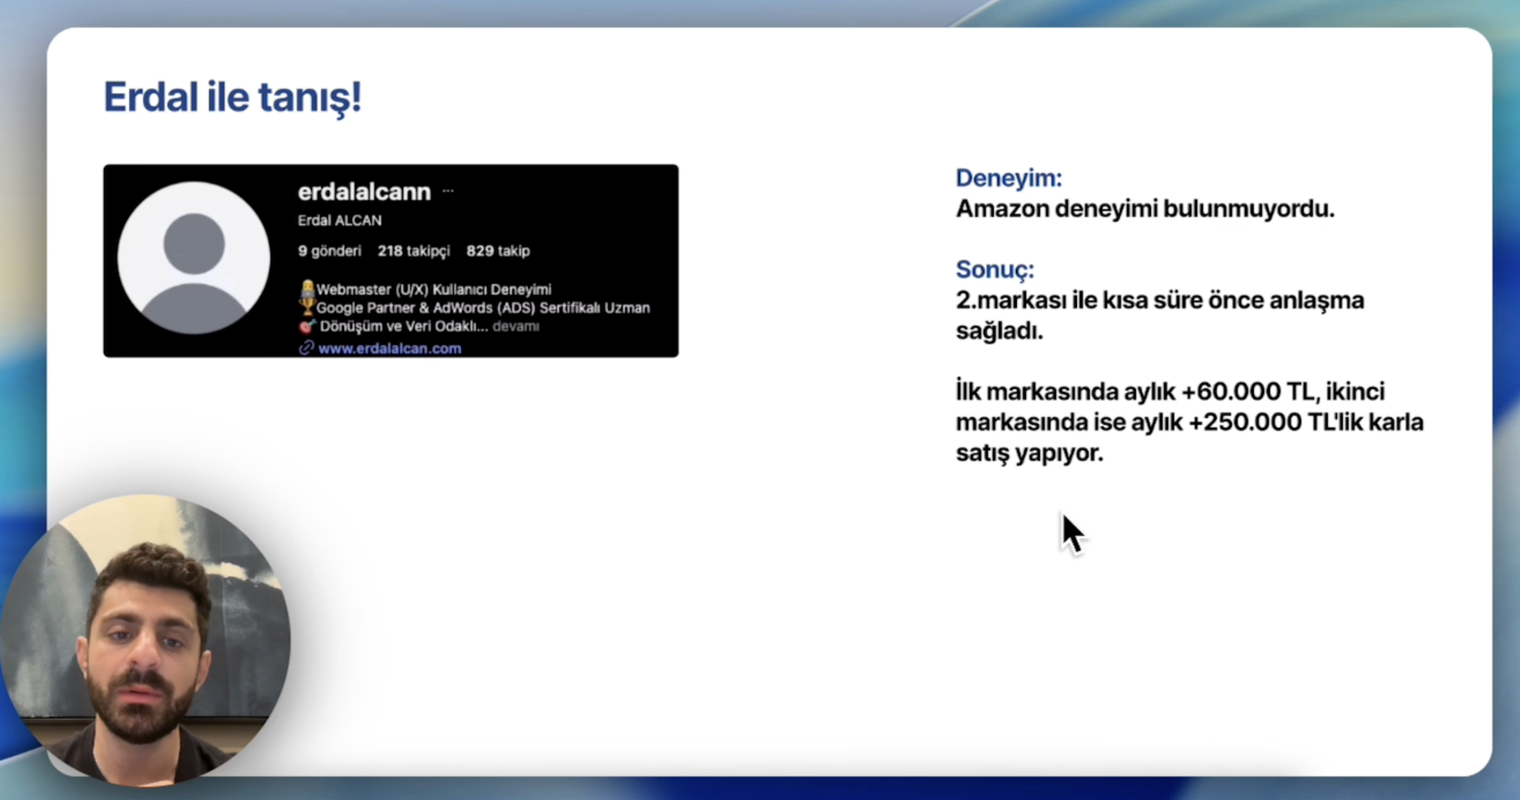Open the three-dots options next to erdalalcann
The image size is (1520, 800).
click(x=448, y=191)
